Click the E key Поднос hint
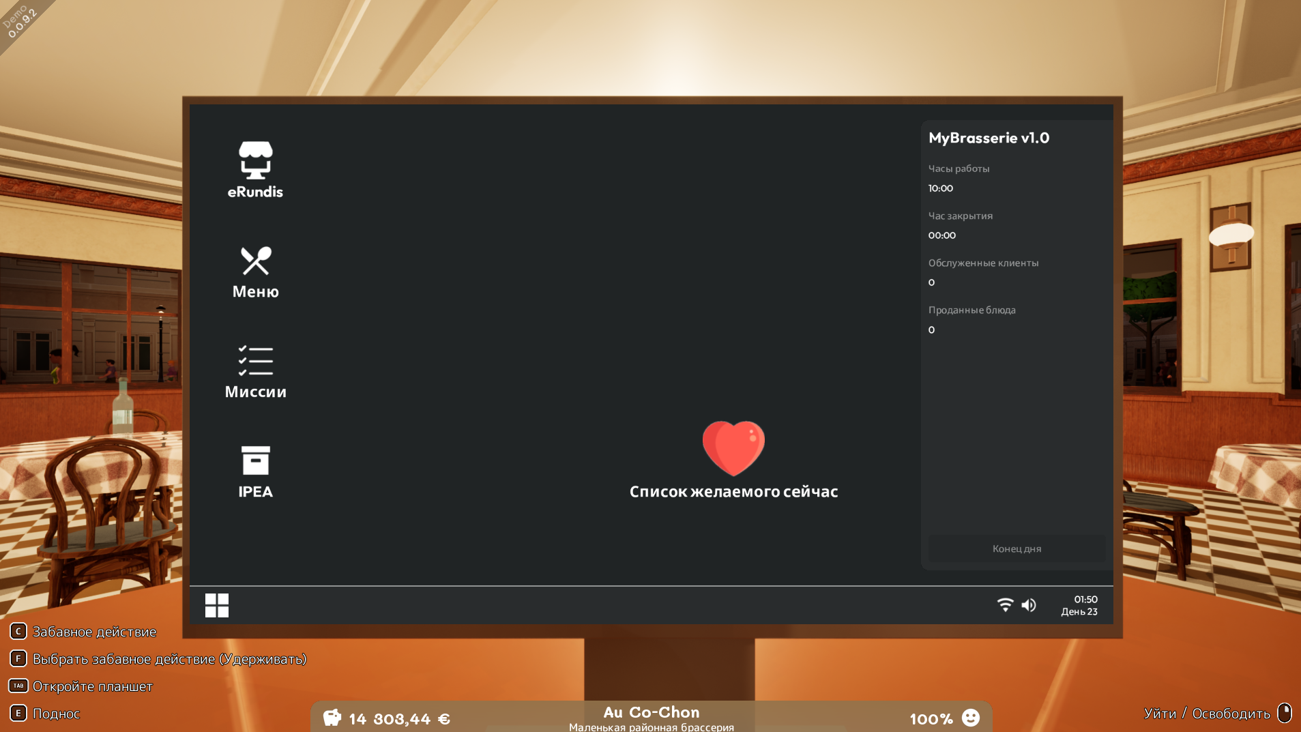 [x=45, y=714]
